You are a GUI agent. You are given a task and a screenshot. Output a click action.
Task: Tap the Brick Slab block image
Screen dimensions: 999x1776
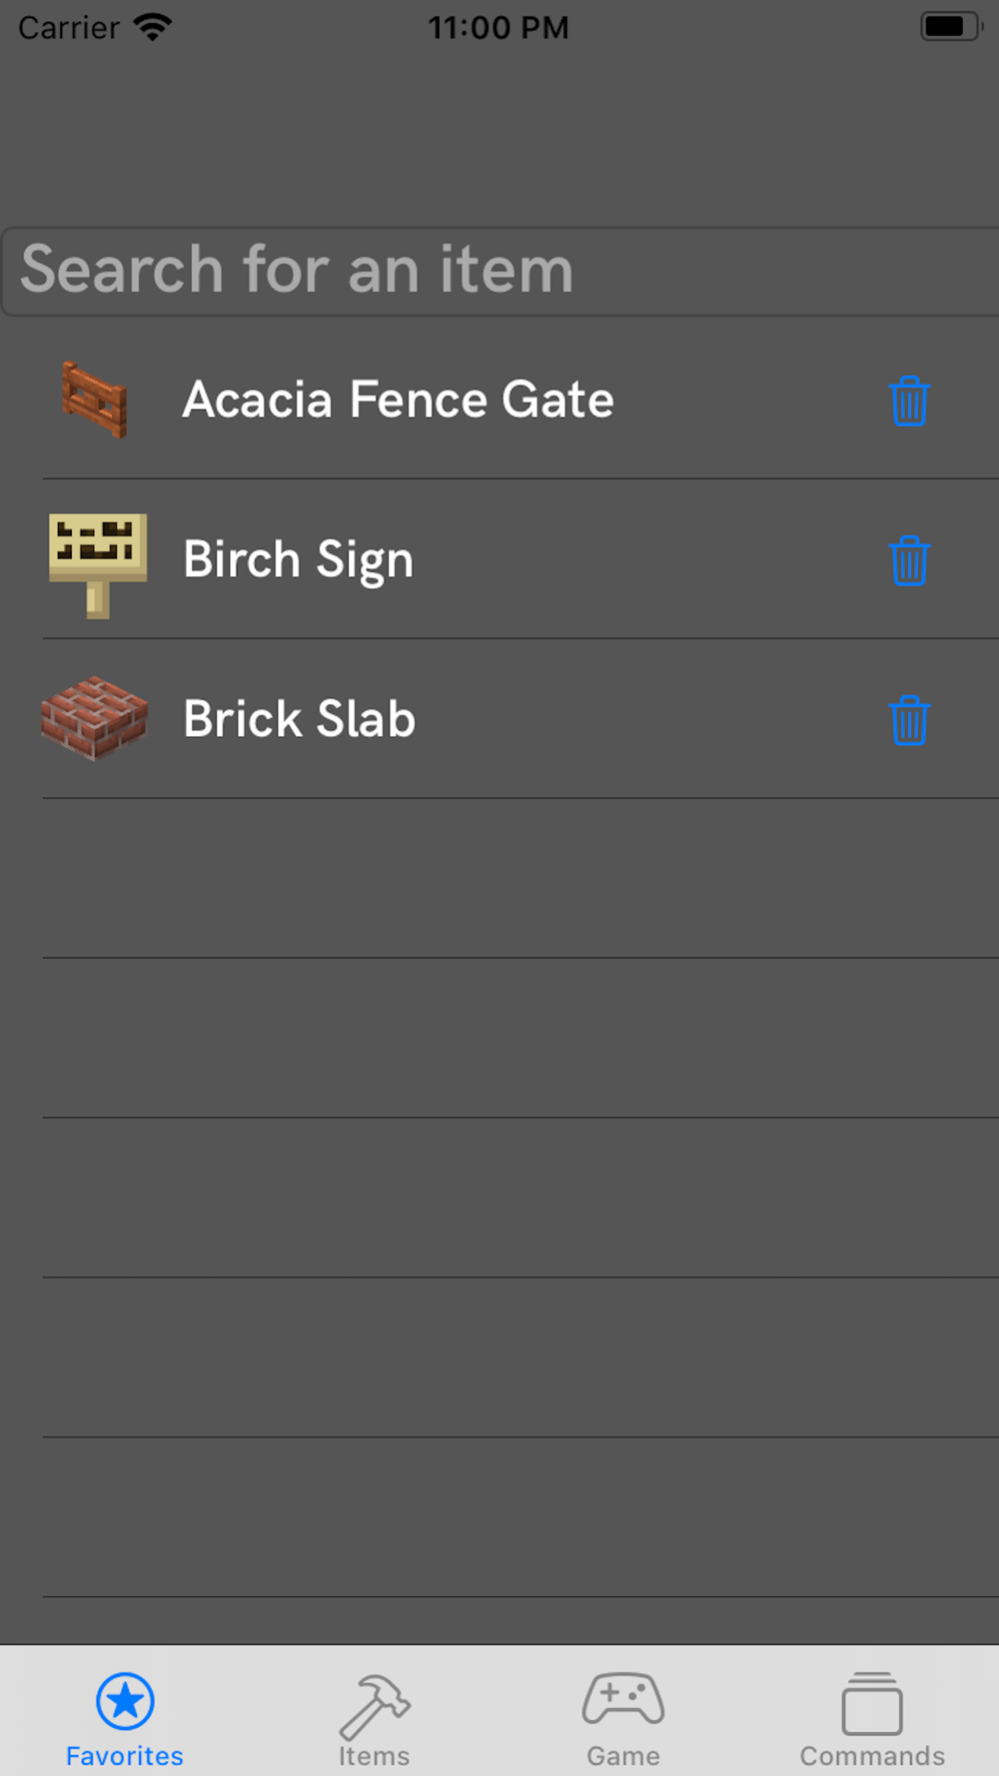tap(94, 719)
